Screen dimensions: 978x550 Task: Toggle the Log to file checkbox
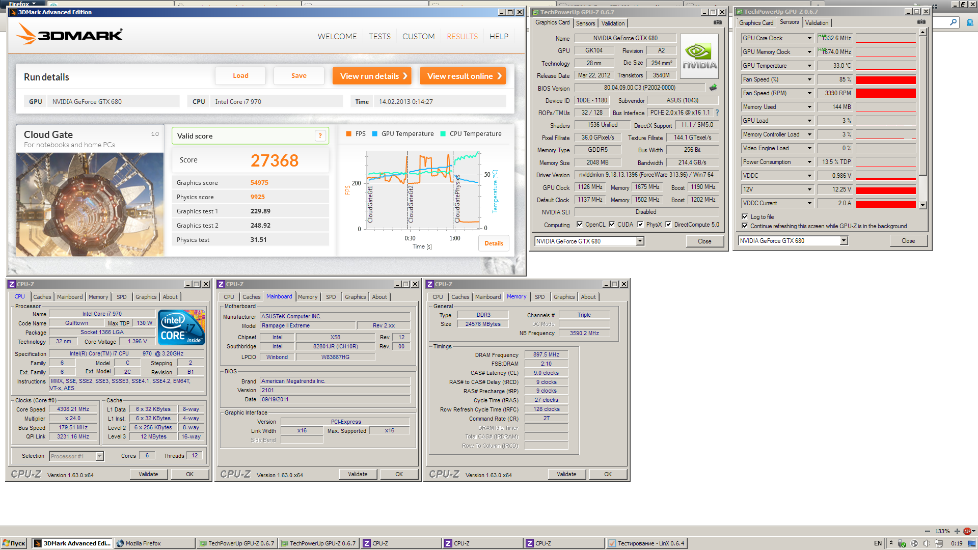point(745,216)
